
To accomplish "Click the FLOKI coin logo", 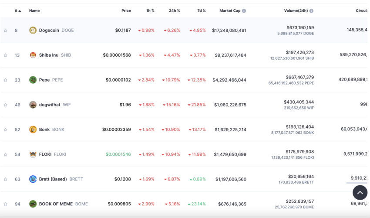I will tap(33, 154).
